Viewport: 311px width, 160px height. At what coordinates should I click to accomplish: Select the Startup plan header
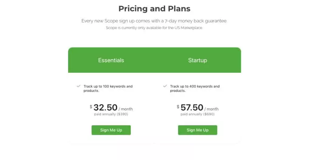pos(197,60)
